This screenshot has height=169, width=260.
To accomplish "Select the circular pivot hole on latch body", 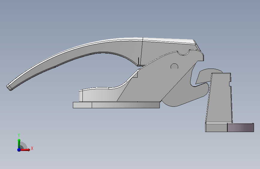I will 174,66.
